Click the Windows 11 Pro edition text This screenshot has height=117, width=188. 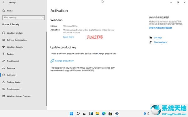[70, 26]
